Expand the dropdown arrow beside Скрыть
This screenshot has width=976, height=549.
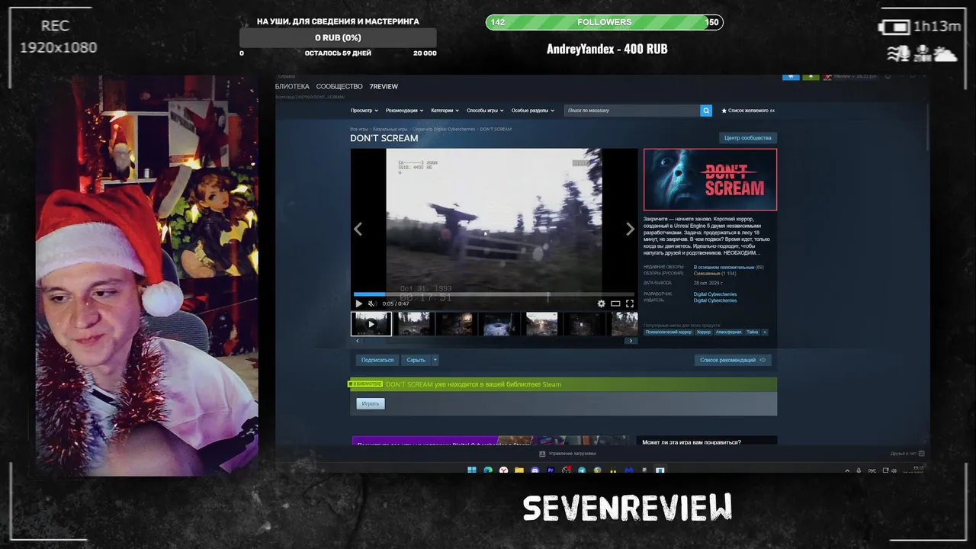[435, 360]
